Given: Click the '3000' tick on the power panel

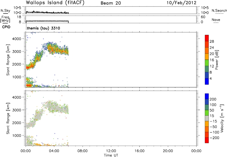Looking at the screenshot, I should click(x=17, y=52).
